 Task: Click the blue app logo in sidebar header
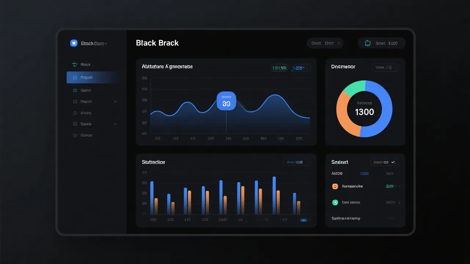tap(74, 43)
